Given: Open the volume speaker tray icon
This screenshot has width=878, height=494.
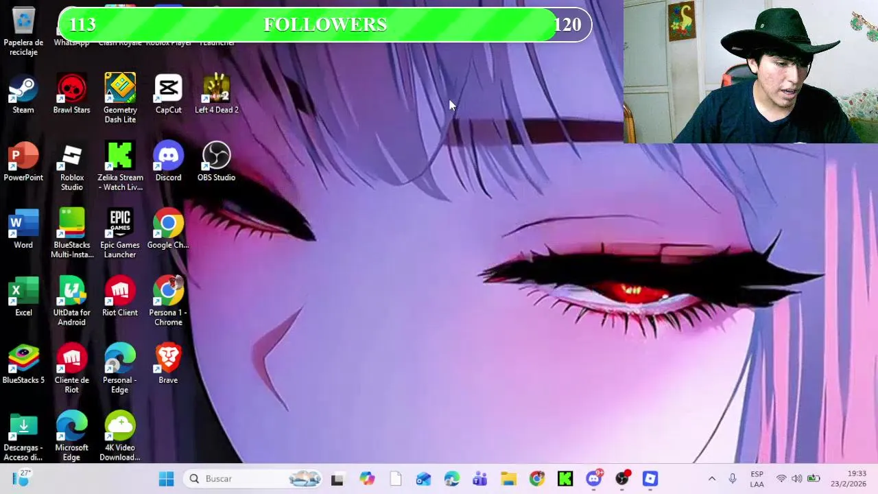Looking at the screenshot, I should tap(796, 479).
